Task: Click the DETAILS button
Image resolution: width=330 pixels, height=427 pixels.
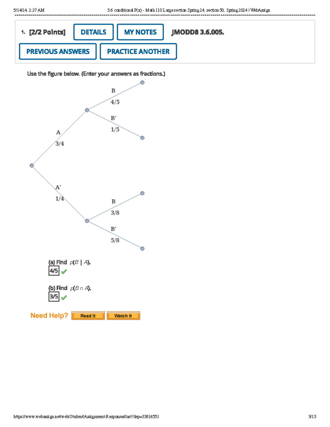Action: 93,32
